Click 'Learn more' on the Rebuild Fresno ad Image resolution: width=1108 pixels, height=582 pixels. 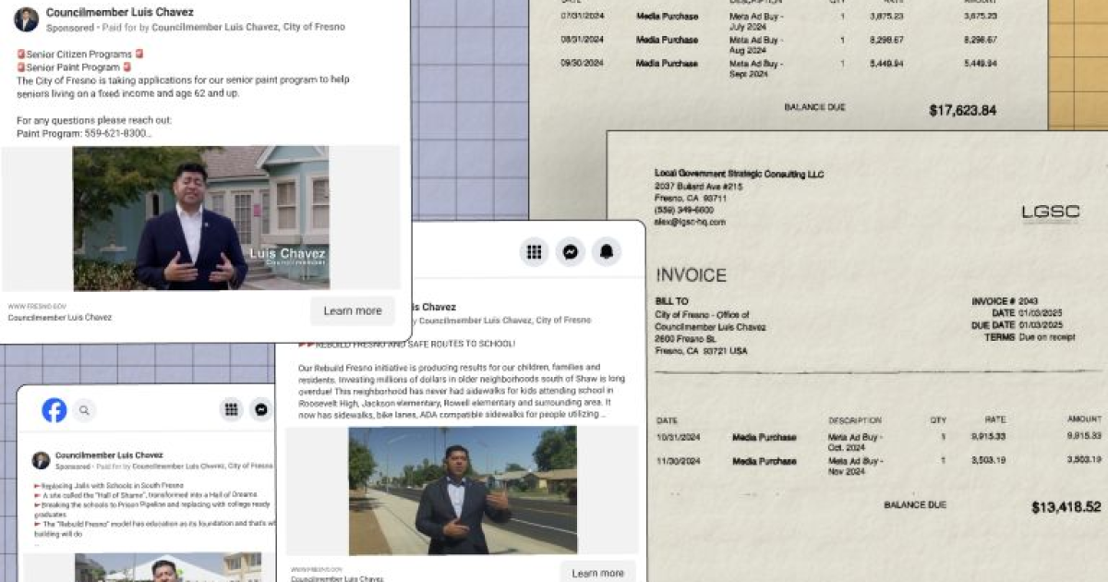tap(598, 573)
